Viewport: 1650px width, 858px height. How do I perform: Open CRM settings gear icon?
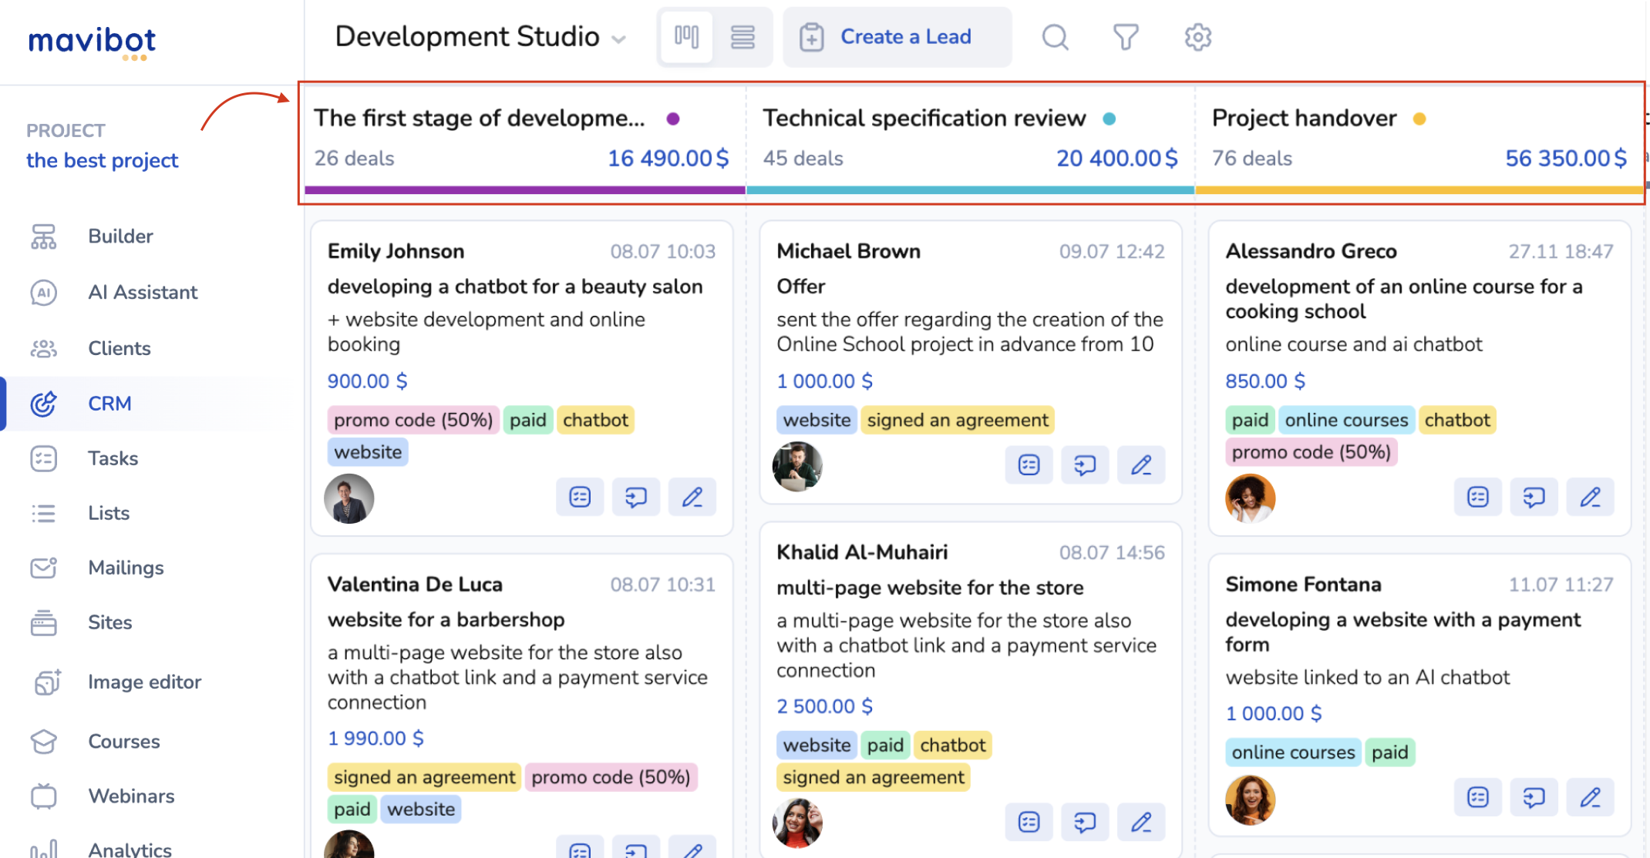coord(1197,37)
